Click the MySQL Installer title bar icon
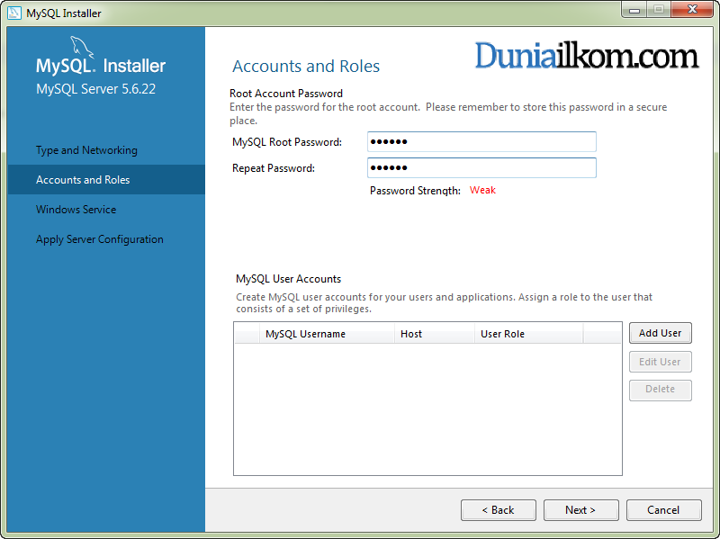720x539 pixels. click(14, 13)
